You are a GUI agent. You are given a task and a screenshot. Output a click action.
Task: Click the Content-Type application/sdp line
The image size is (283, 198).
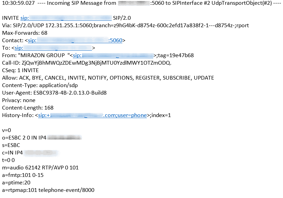point(40,85)
